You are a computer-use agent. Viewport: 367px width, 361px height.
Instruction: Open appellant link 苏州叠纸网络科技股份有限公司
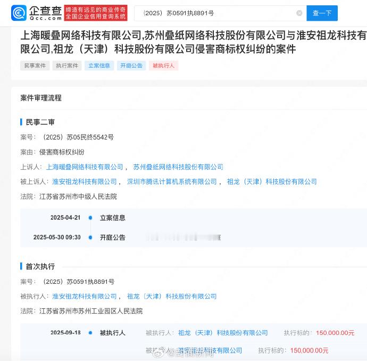[178, 167]
